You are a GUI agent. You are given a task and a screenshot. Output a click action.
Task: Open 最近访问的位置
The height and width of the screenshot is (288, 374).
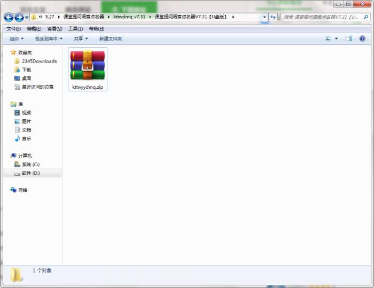coord(38,87)
